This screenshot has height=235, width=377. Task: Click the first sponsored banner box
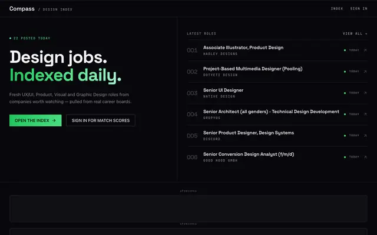(188, 209)
